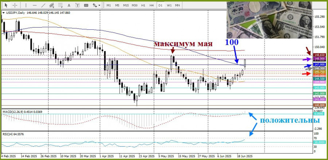
Task: Select the 143.000 price level tag
Action: [320, 88]
